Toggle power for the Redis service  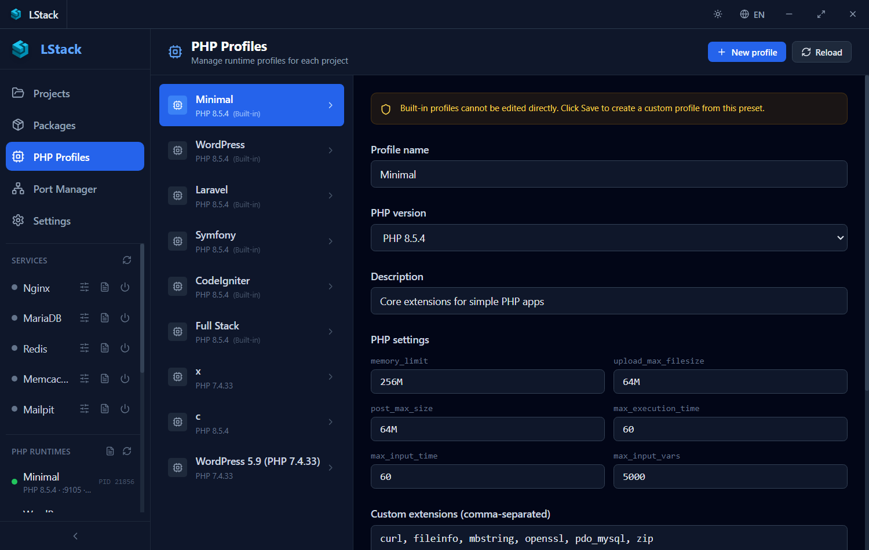(125, 349)
